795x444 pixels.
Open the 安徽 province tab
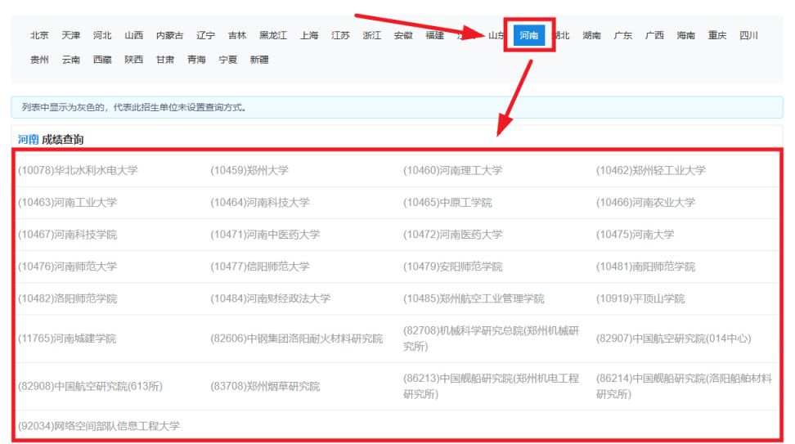[403, 35]
